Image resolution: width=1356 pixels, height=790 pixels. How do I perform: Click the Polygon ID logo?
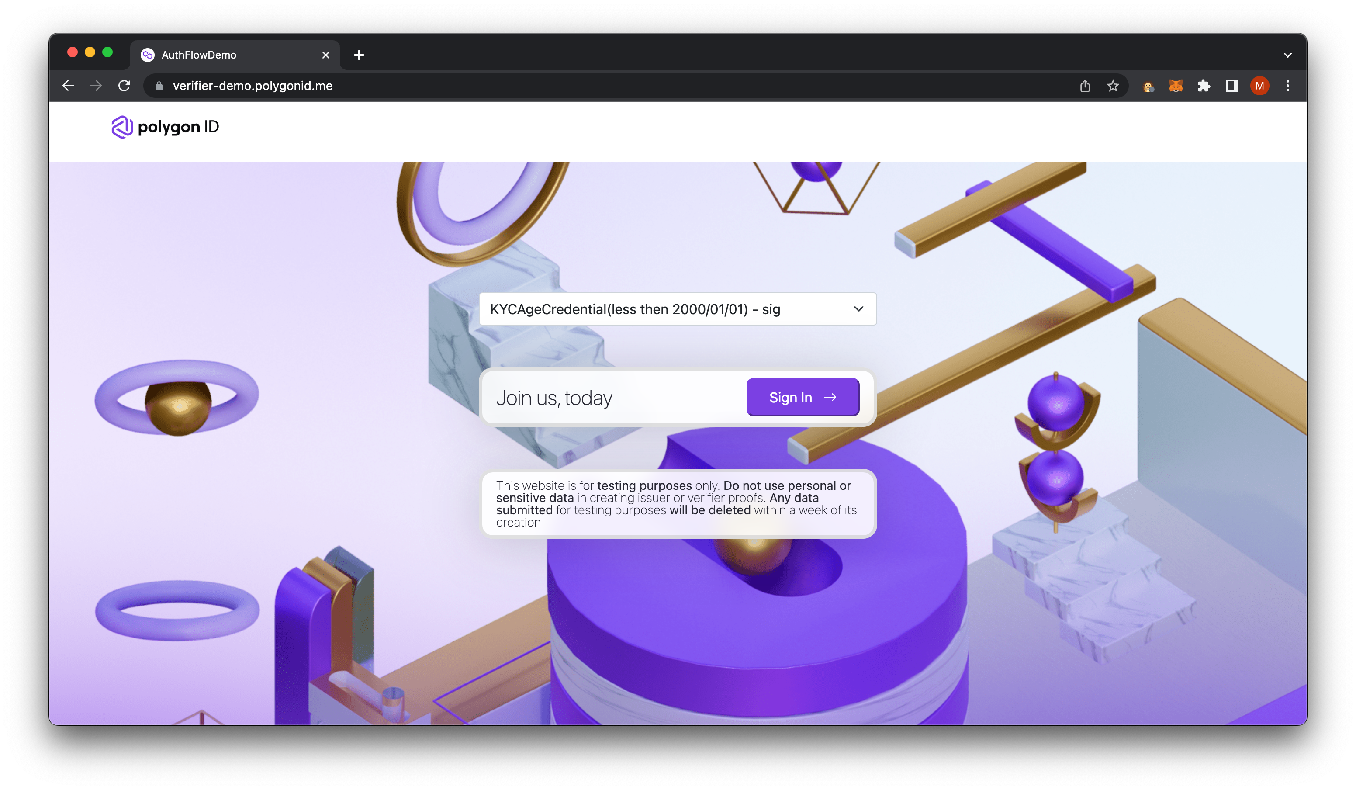[x=165, y=127]
